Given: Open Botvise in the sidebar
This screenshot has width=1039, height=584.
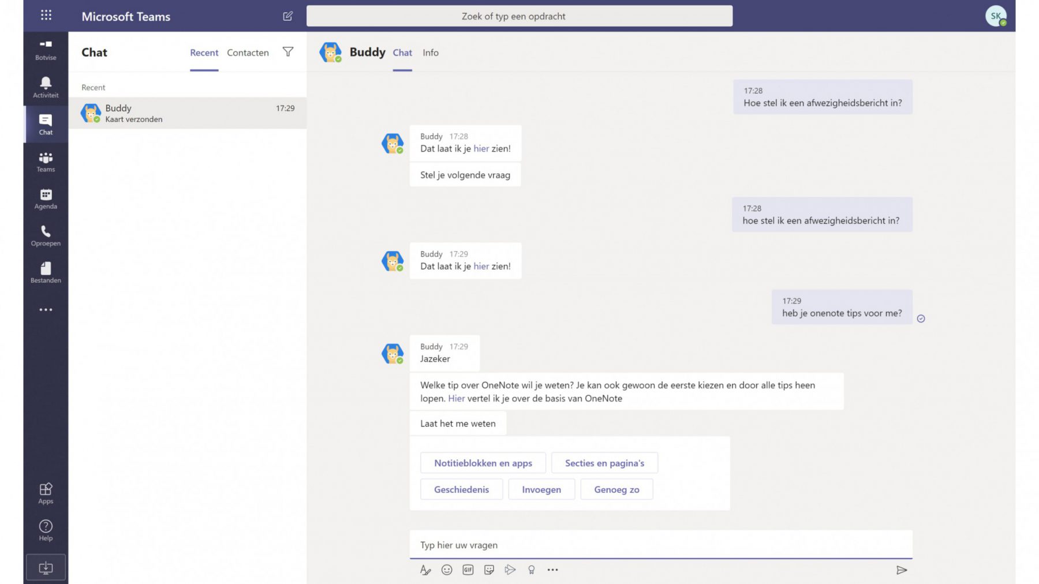Looking at the screenshot, I should click(x=46, y=50).
